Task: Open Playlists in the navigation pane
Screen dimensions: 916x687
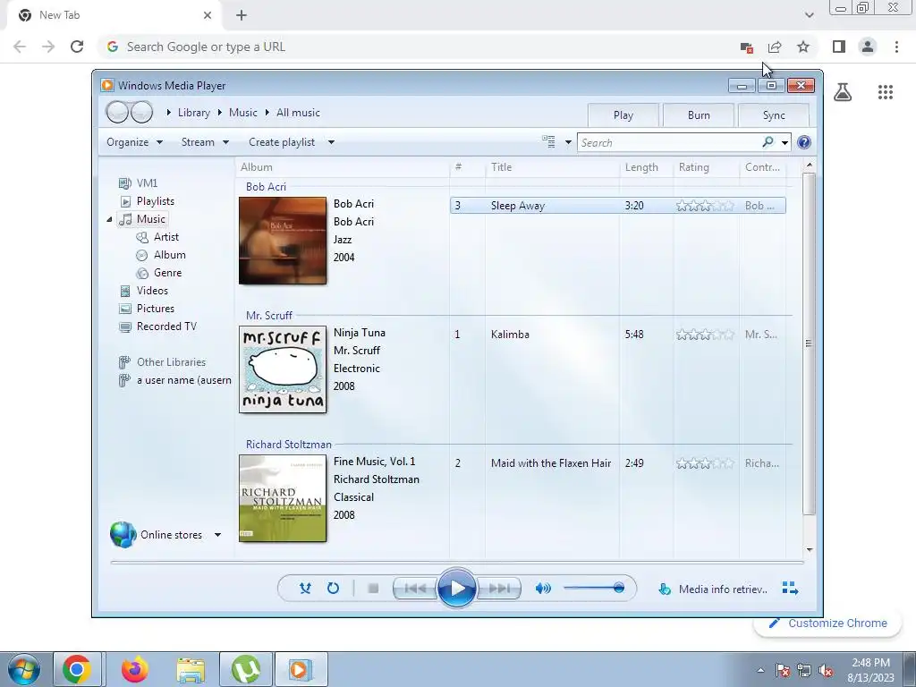Action: pyautogui.click(x=156, y=201)
